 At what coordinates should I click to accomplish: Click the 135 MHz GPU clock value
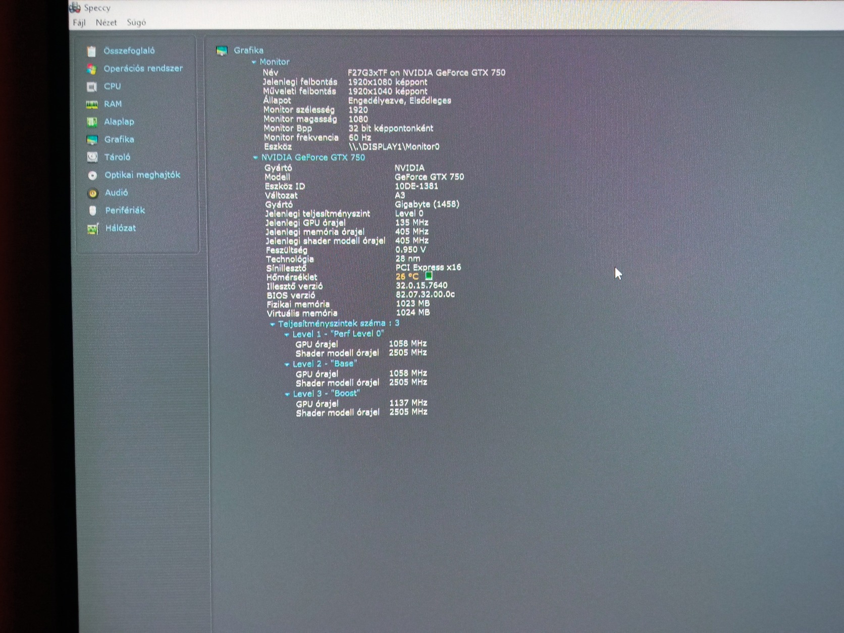tap(412, 223)
